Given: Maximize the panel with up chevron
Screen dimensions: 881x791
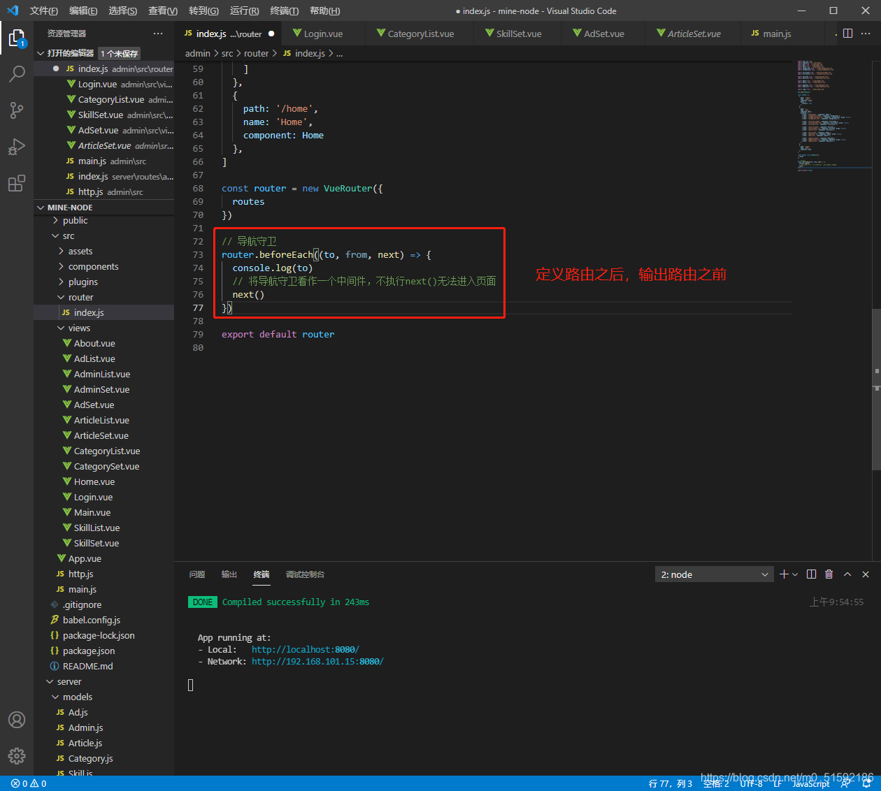Looking at the screenshot, I should click(x=847, y=574).
